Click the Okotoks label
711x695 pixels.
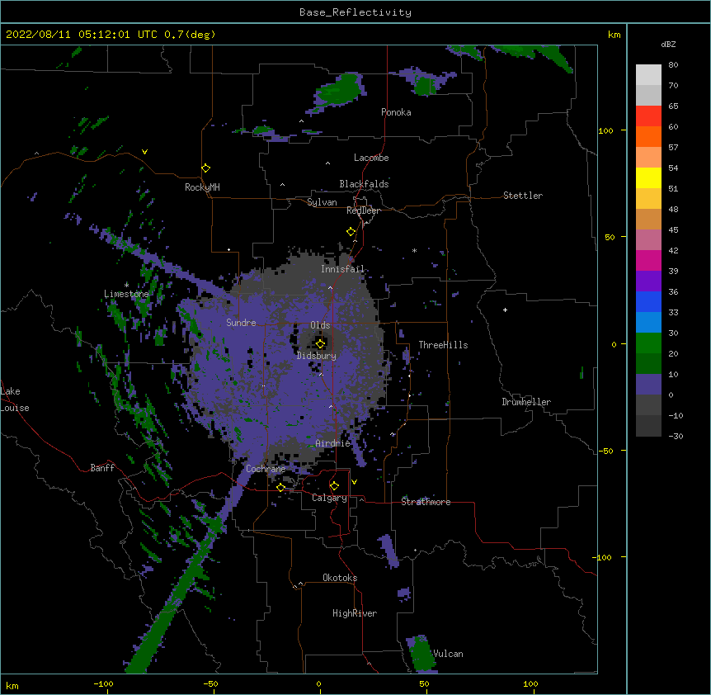340,578
